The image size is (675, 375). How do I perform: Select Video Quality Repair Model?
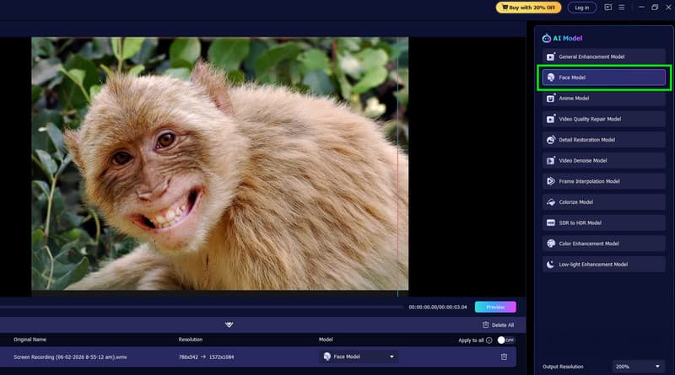[603, 119]
